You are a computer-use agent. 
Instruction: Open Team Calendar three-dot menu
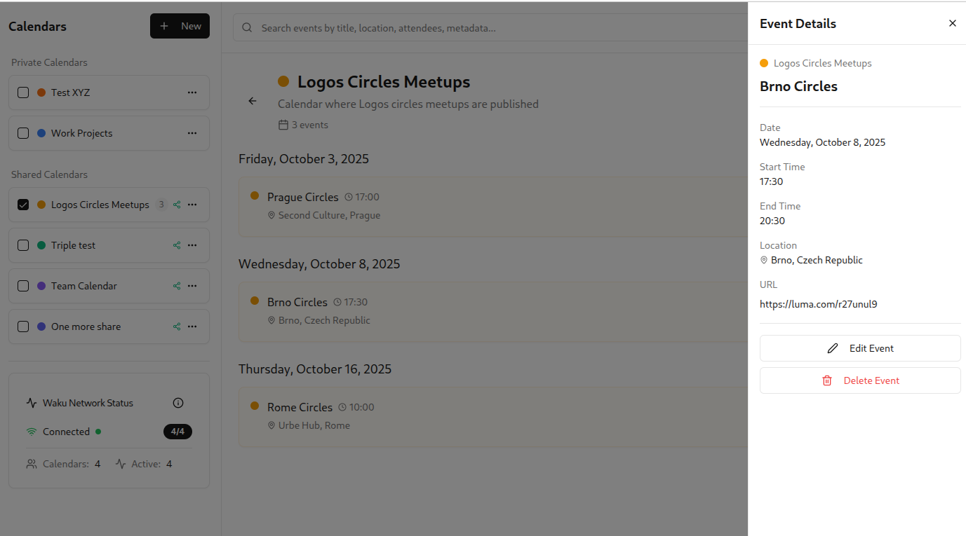pyautogui.click(x=192, y=286)
